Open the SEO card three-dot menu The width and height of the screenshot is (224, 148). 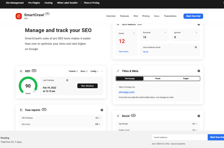coord(102,71)
